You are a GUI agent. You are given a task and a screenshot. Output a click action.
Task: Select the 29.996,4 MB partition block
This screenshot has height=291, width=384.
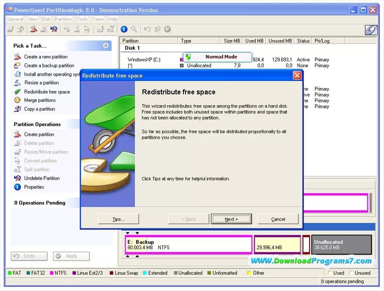tap(277, 244)
